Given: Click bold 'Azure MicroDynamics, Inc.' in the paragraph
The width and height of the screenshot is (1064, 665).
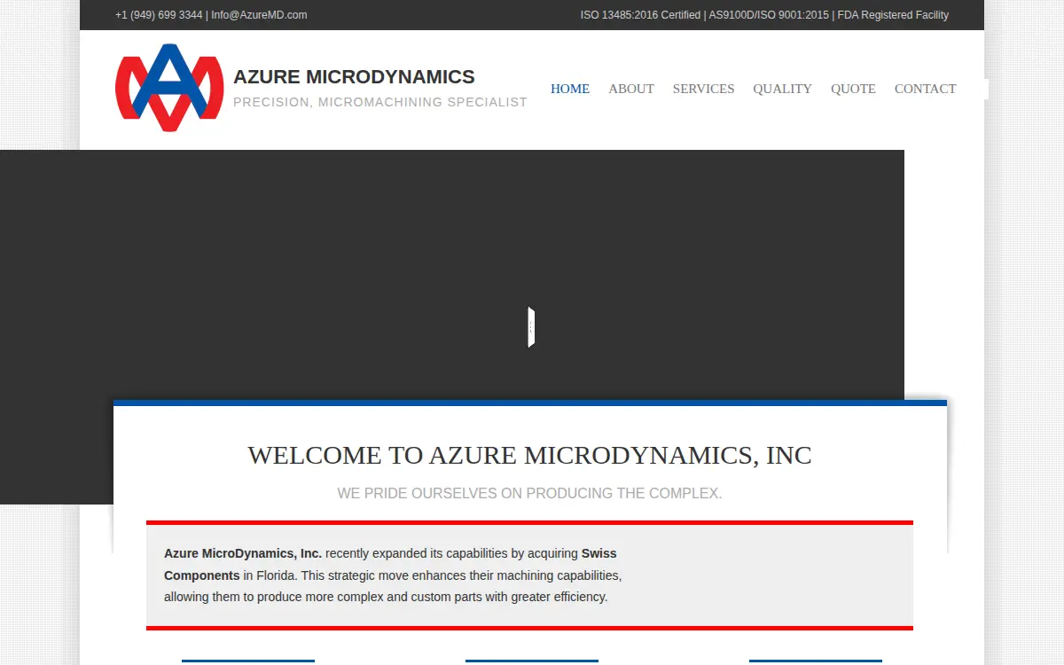Looking at the screenshot, I should click(x=243, y=553).
